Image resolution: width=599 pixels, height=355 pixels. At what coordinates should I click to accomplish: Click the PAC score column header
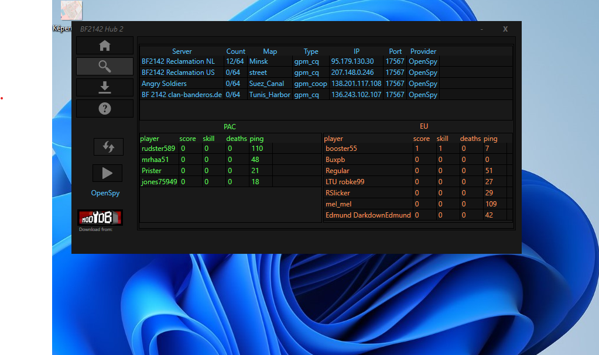click(187, 139)
